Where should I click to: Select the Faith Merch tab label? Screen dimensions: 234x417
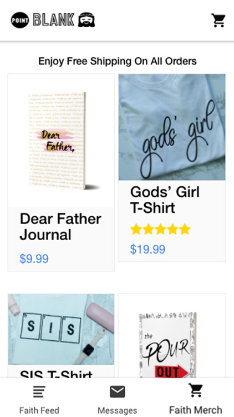pyautogui.click(x=196, y=410)
